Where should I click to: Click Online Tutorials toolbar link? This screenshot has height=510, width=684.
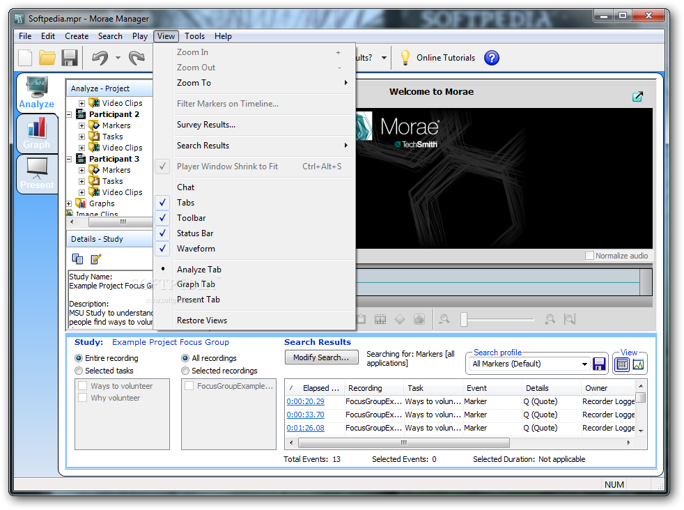coord(446,58)
